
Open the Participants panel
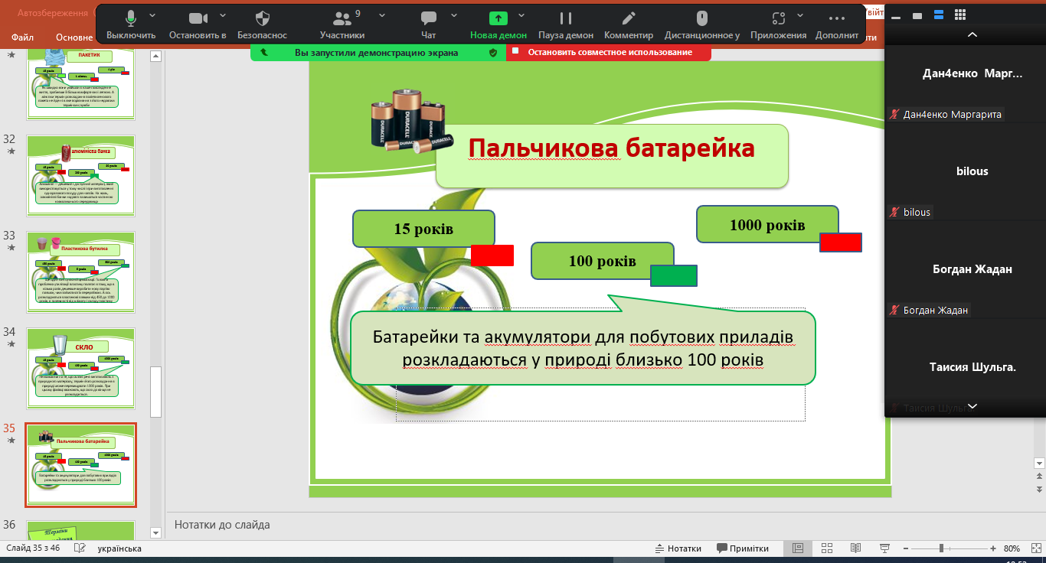click(342, 18)
